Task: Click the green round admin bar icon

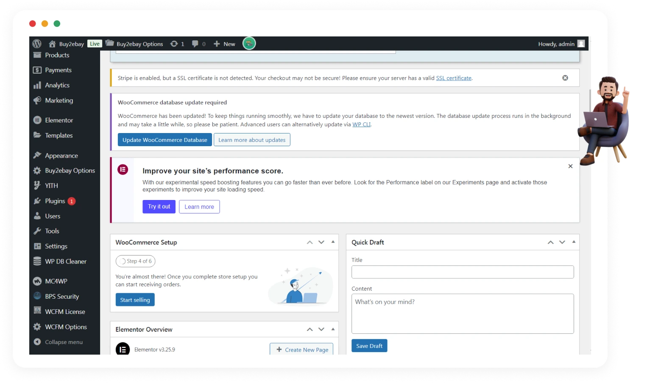Action: (249, 43)
